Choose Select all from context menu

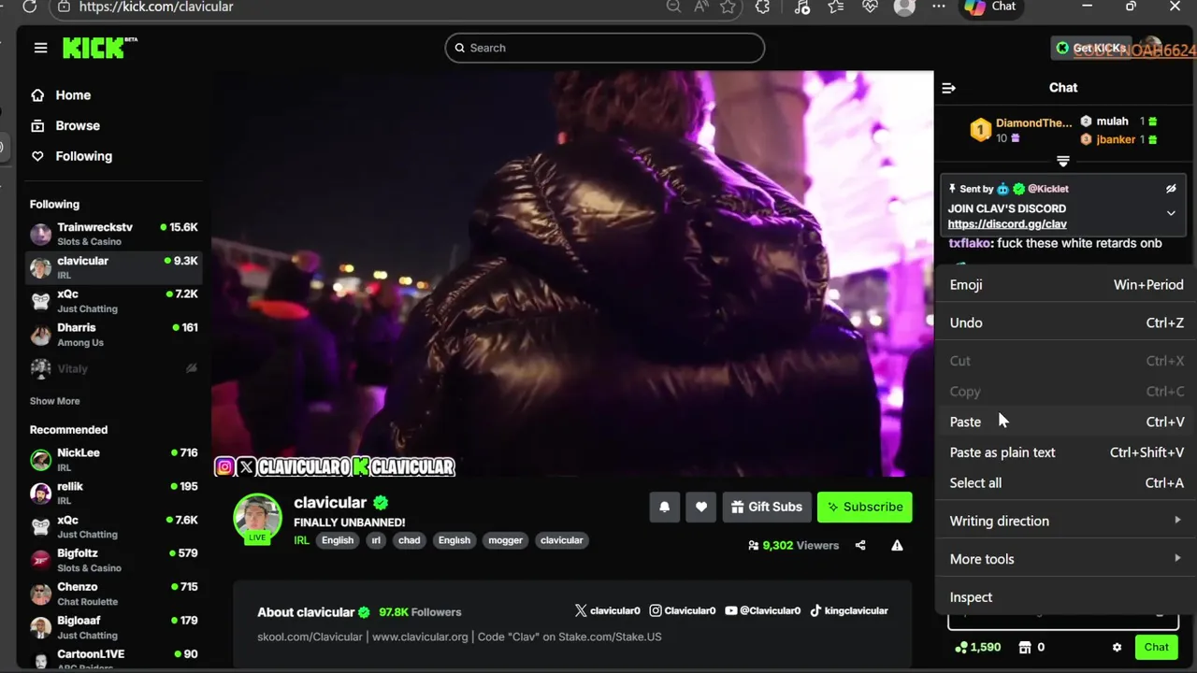pos(1066,482)
